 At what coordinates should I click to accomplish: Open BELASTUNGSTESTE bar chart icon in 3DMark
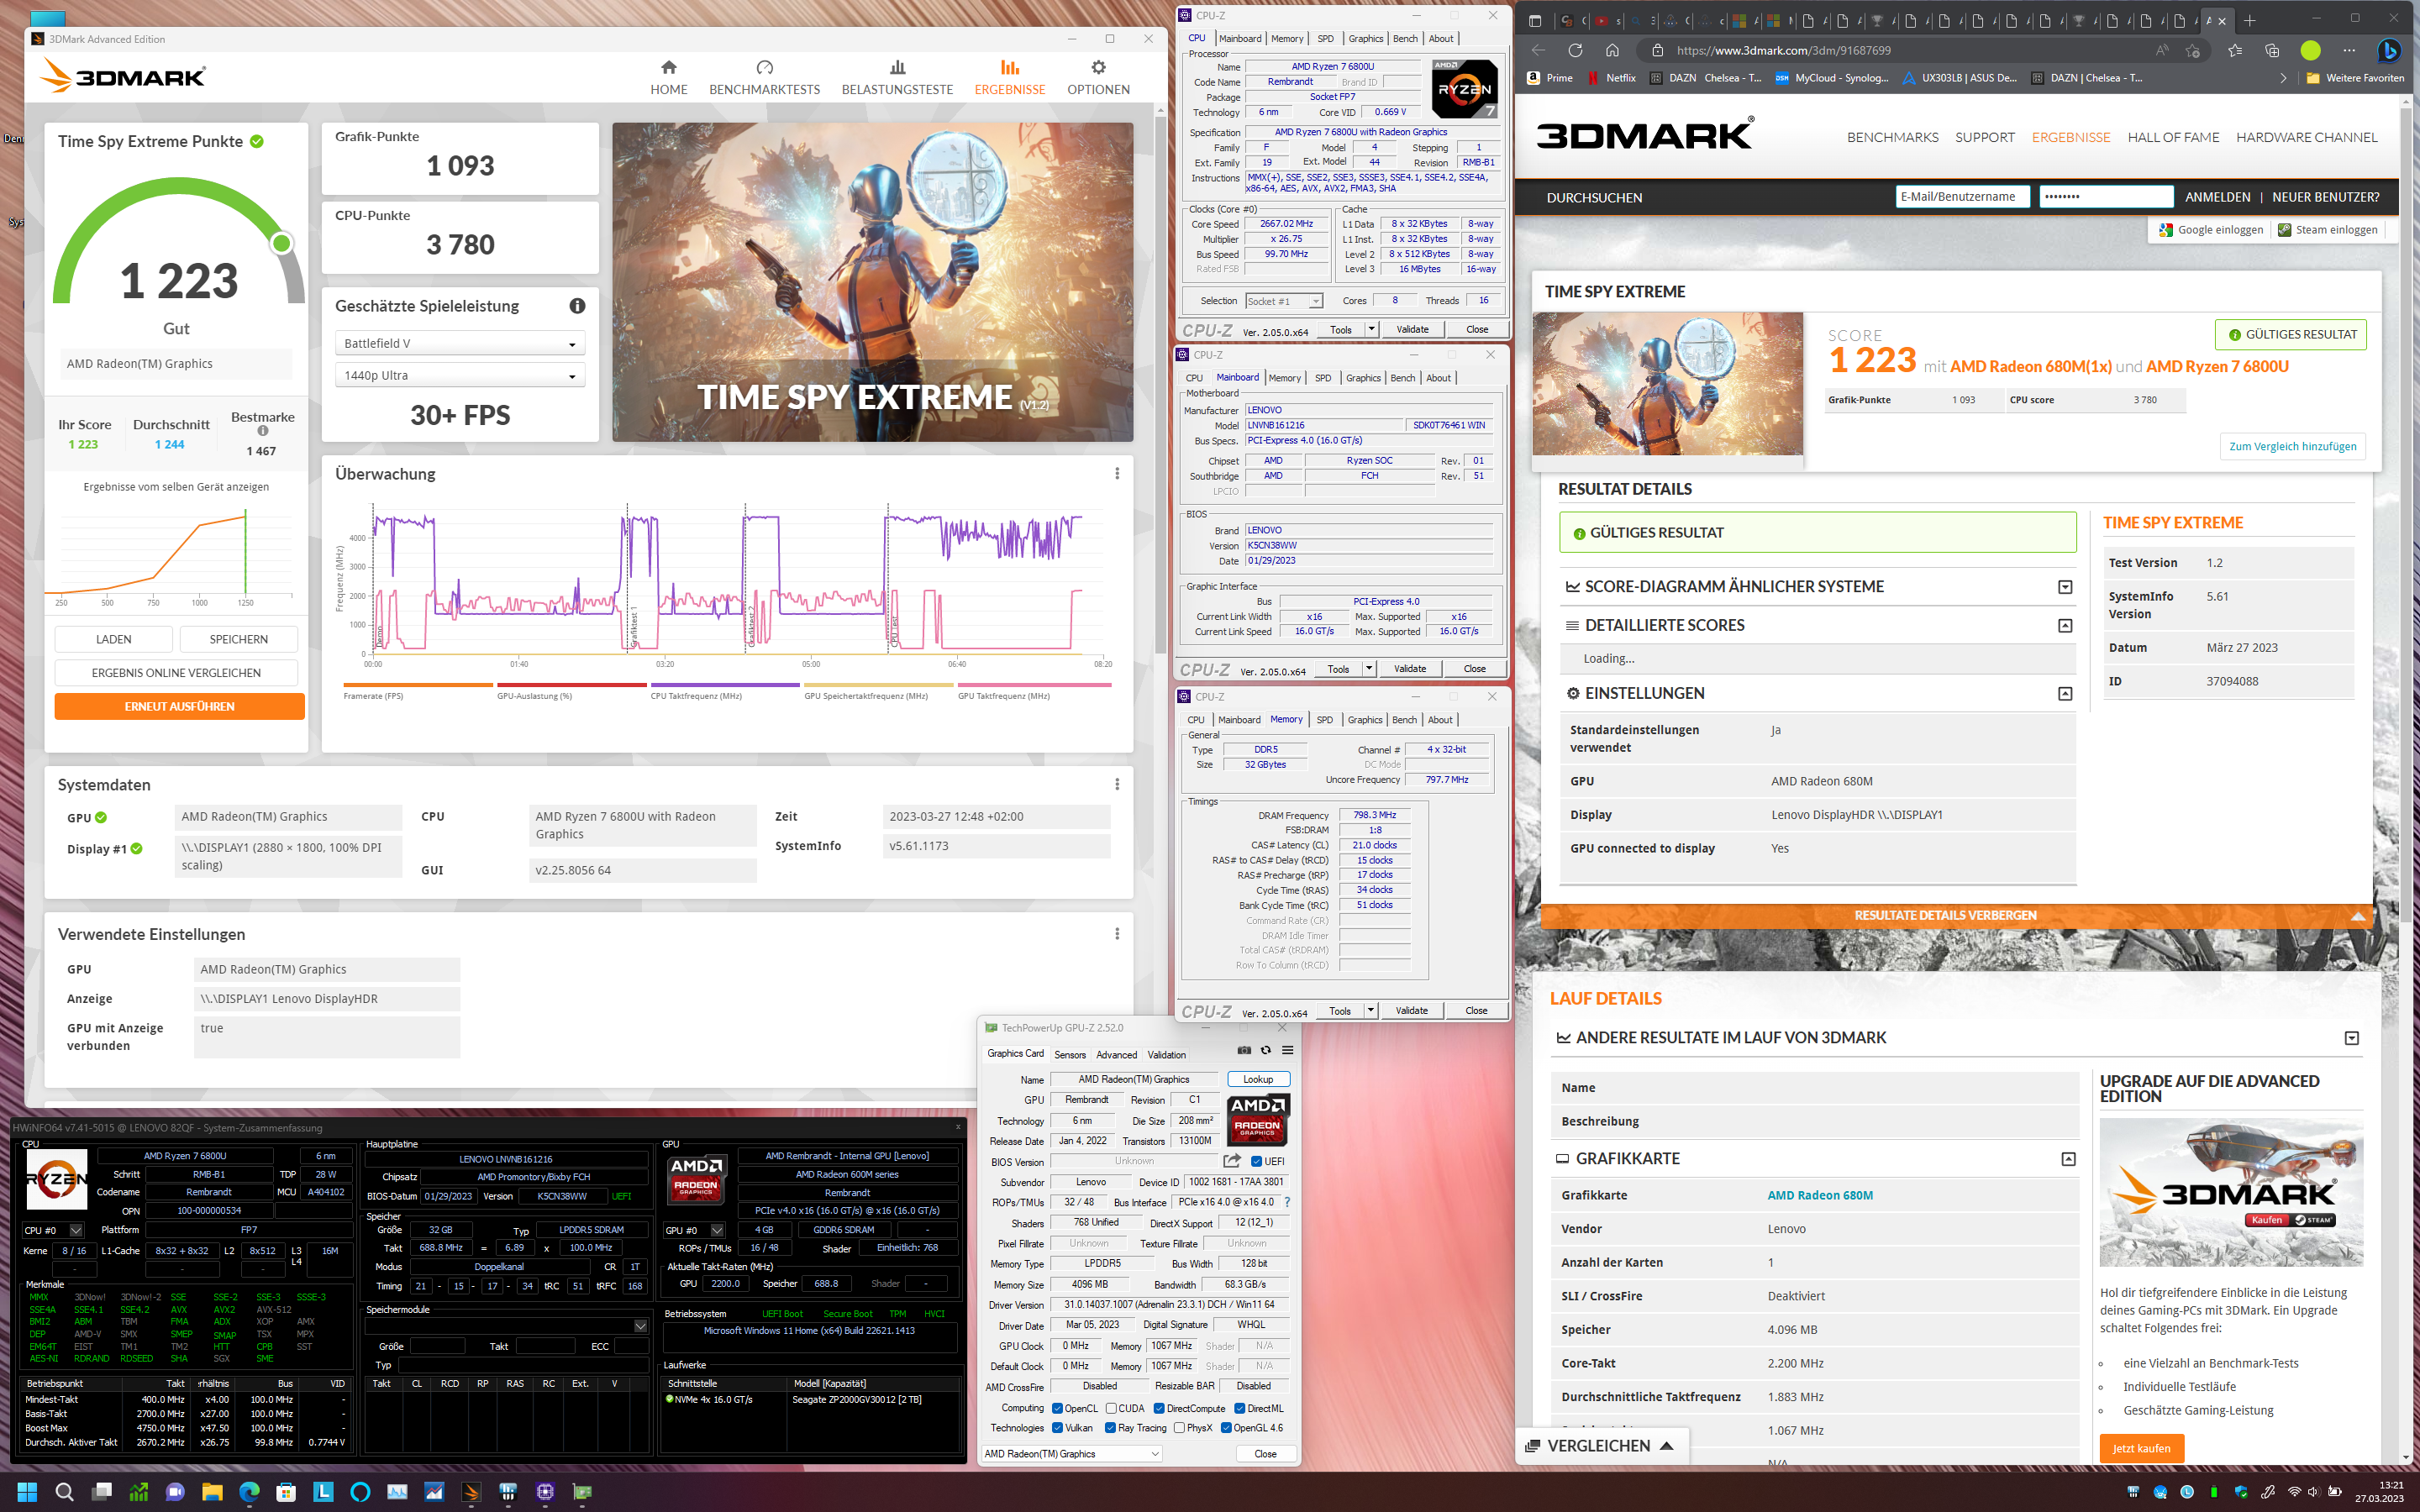(x=897, y=67)
